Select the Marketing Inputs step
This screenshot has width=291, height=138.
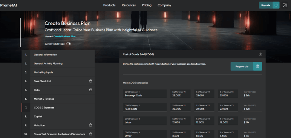pyautogui.click(x=58, y=72)
